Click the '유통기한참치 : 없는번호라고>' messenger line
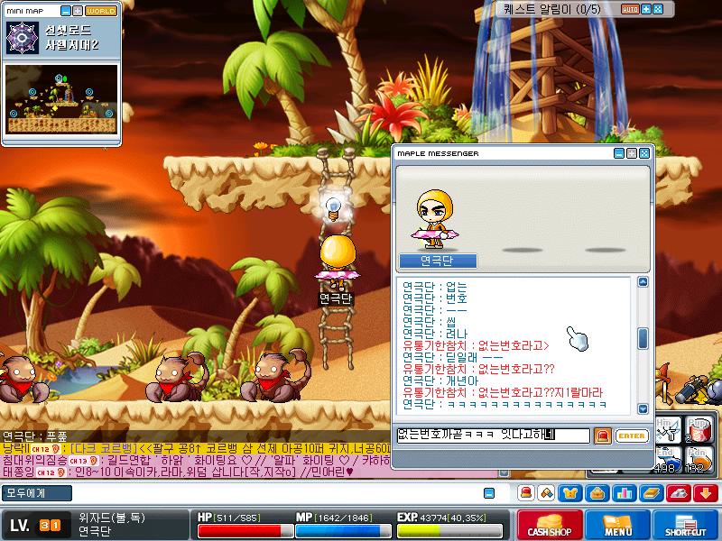Screen dimensions: 722x541 point(477,345)
